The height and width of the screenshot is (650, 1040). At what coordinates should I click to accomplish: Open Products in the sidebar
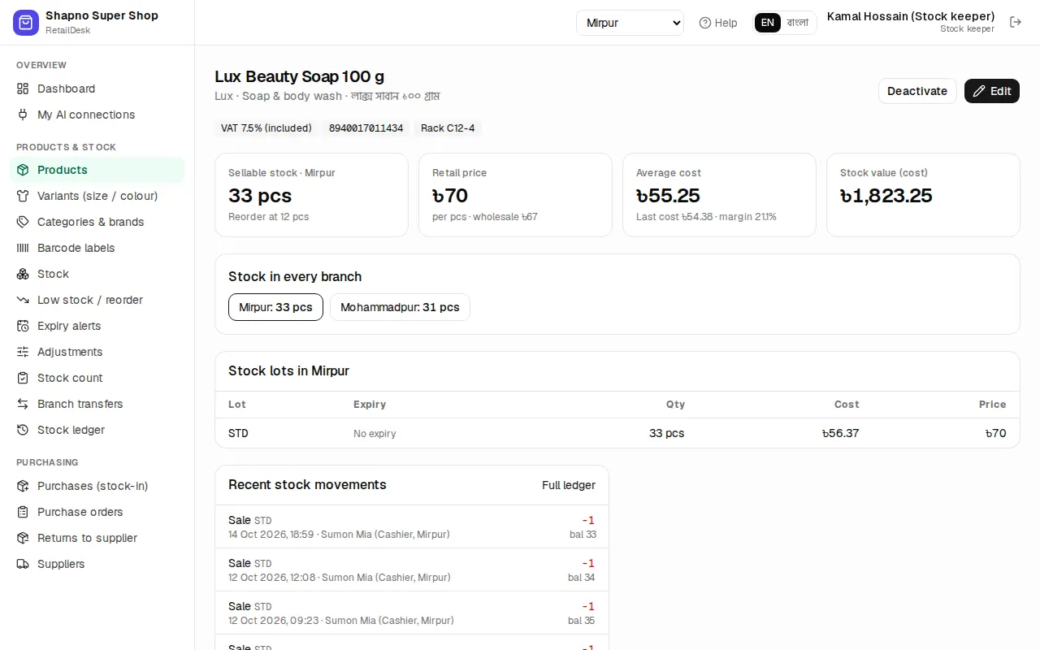(97, 170)
